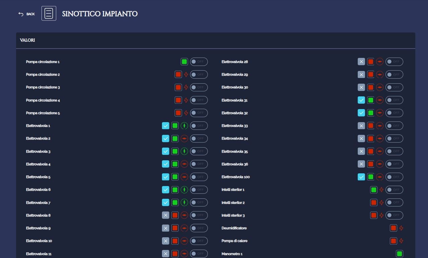Click green valve icon for Elettrovalvola 6
This screenshot has width=428, height=258.
184,190
